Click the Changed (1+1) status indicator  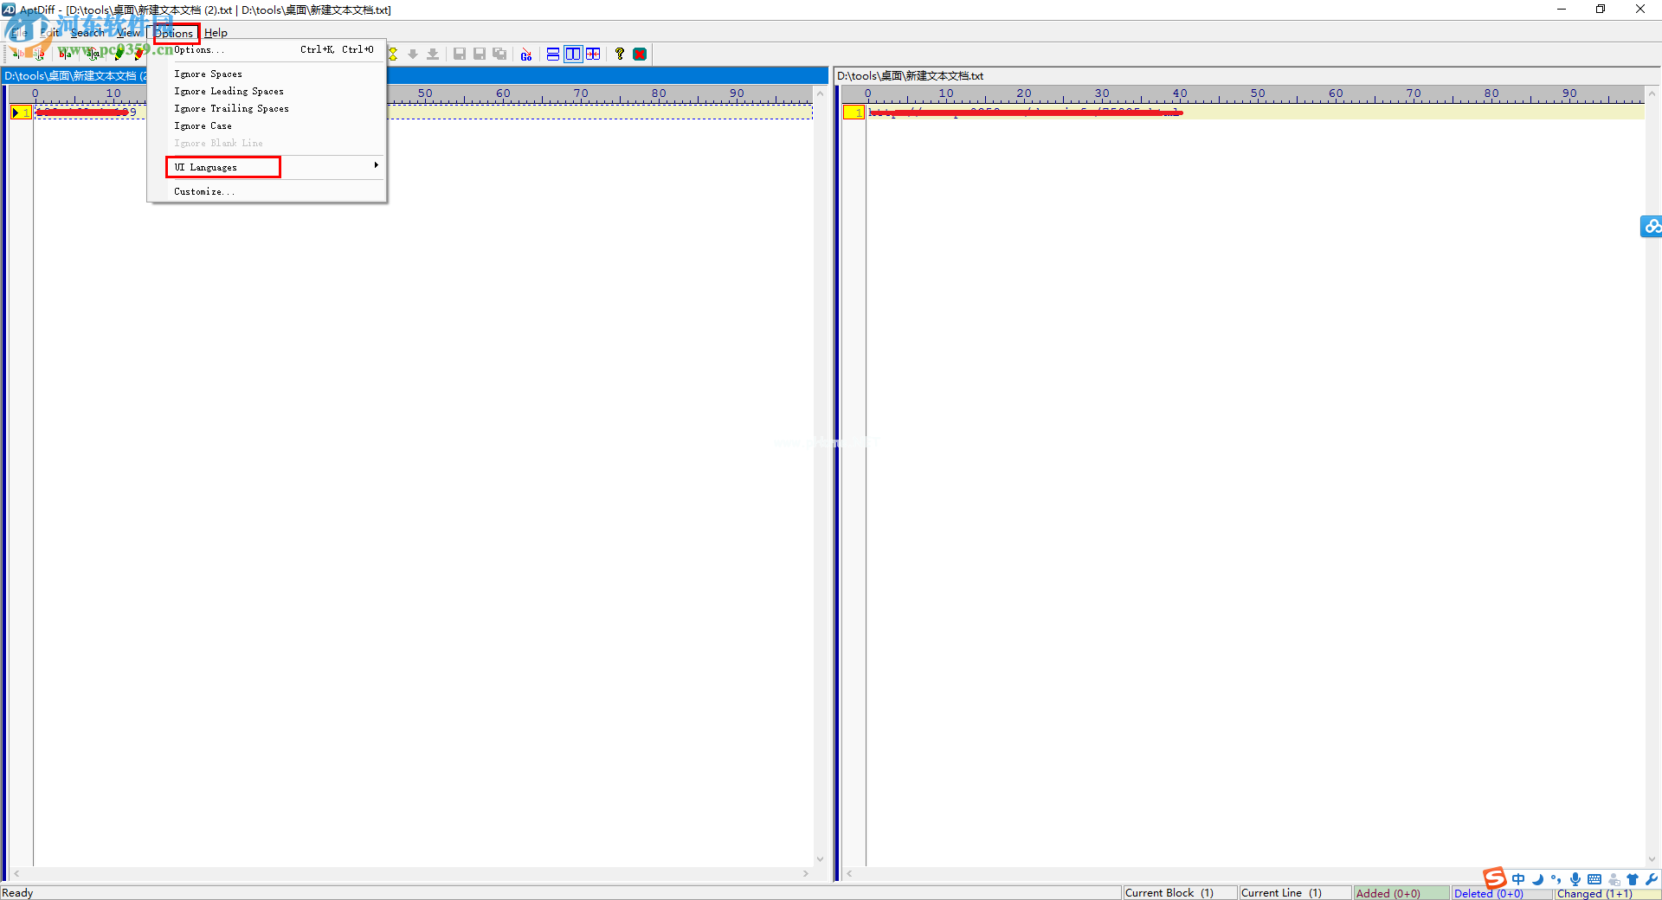point(1607,893)
